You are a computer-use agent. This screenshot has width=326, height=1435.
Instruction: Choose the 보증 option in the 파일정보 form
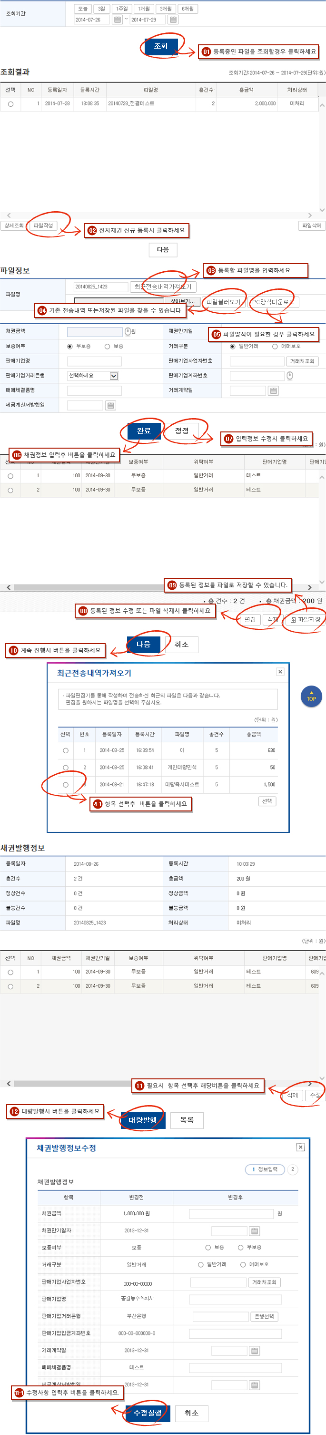(x=108, y=347)
